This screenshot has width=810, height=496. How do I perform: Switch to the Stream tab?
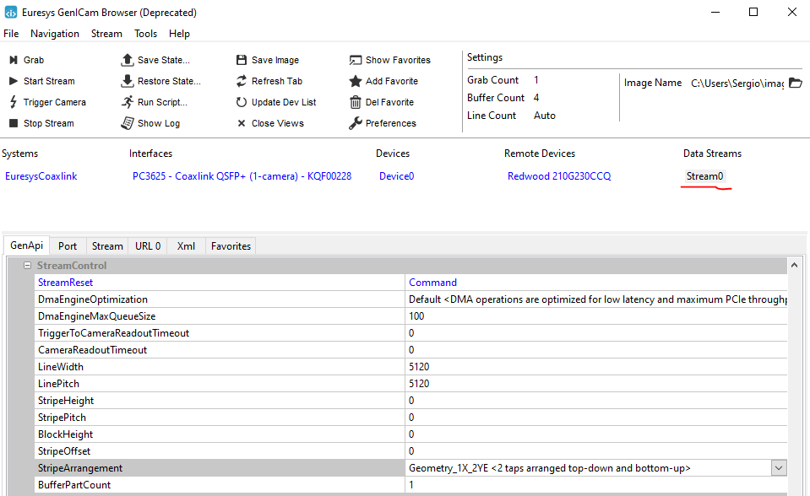tap(107, 246)
